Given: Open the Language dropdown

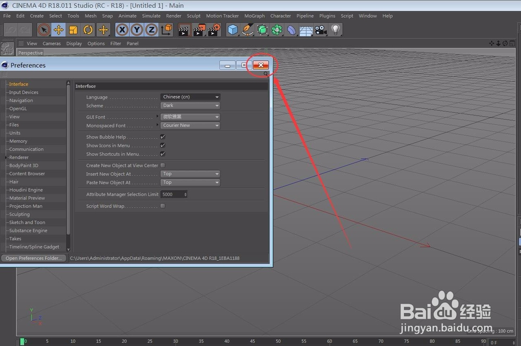Looking at the screenshot, I should point(190,97).
